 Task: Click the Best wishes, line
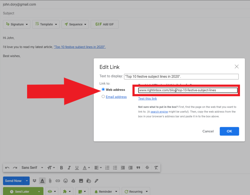point(12,56)
